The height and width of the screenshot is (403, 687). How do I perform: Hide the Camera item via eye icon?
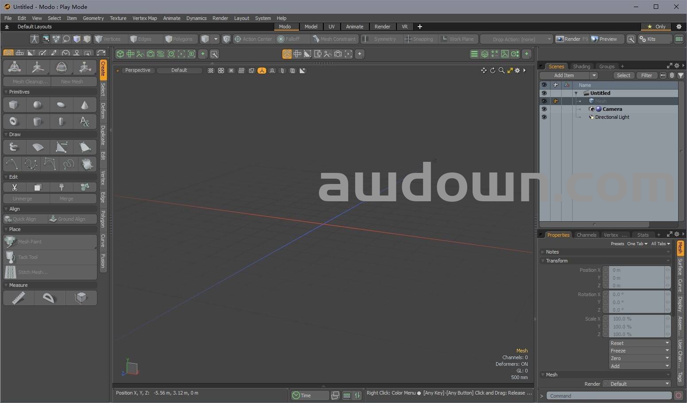click(544, 109)
